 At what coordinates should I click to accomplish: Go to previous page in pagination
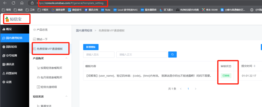(181, 89)
